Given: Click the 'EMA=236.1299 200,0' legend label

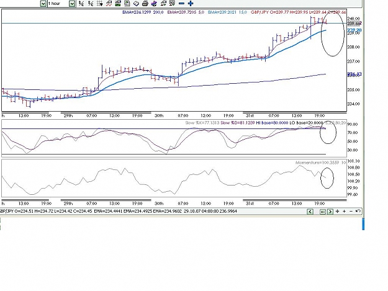Looking at the screenshot, I should click(x=143, y=12).
